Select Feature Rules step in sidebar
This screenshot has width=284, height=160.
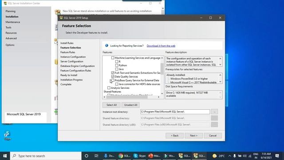click(67, 52)
